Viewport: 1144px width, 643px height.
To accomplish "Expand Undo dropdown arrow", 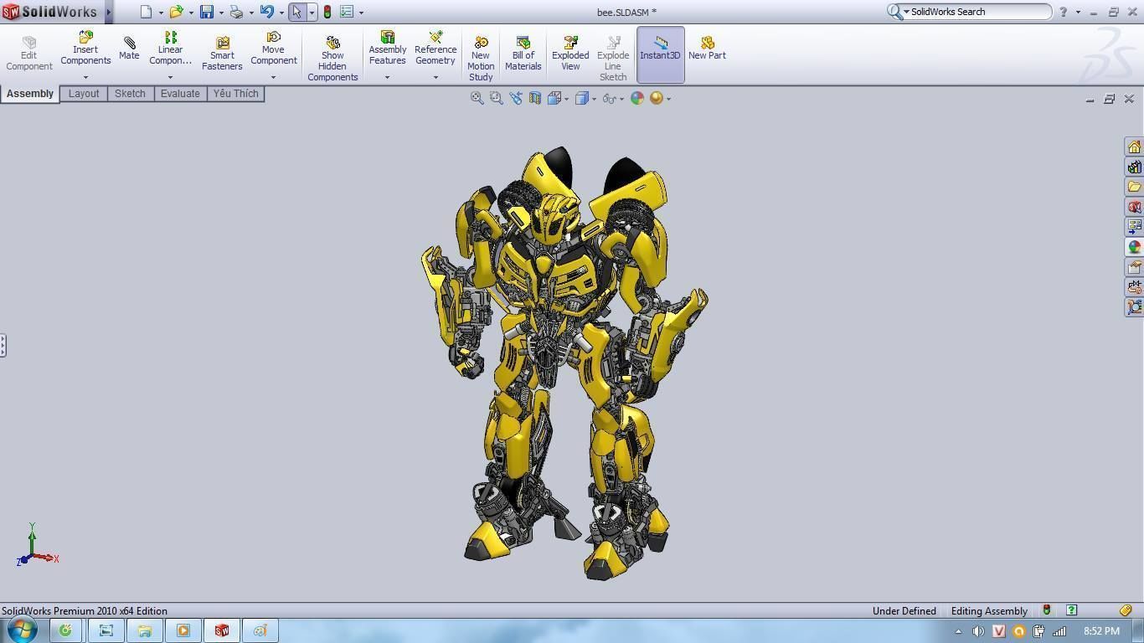I will click(x=281, y=13).
